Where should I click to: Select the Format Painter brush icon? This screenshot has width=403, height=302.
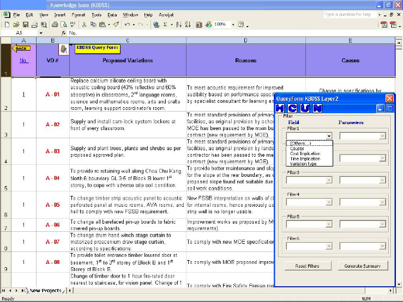(116, 24)
